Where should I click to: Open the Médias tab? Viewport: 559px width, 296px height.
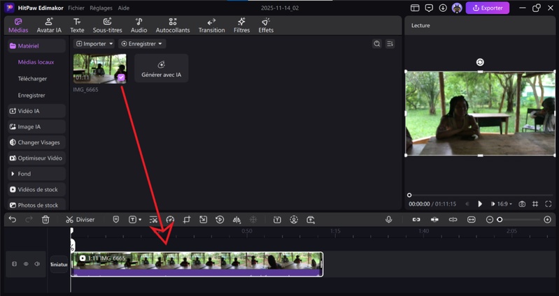[18, 26]
